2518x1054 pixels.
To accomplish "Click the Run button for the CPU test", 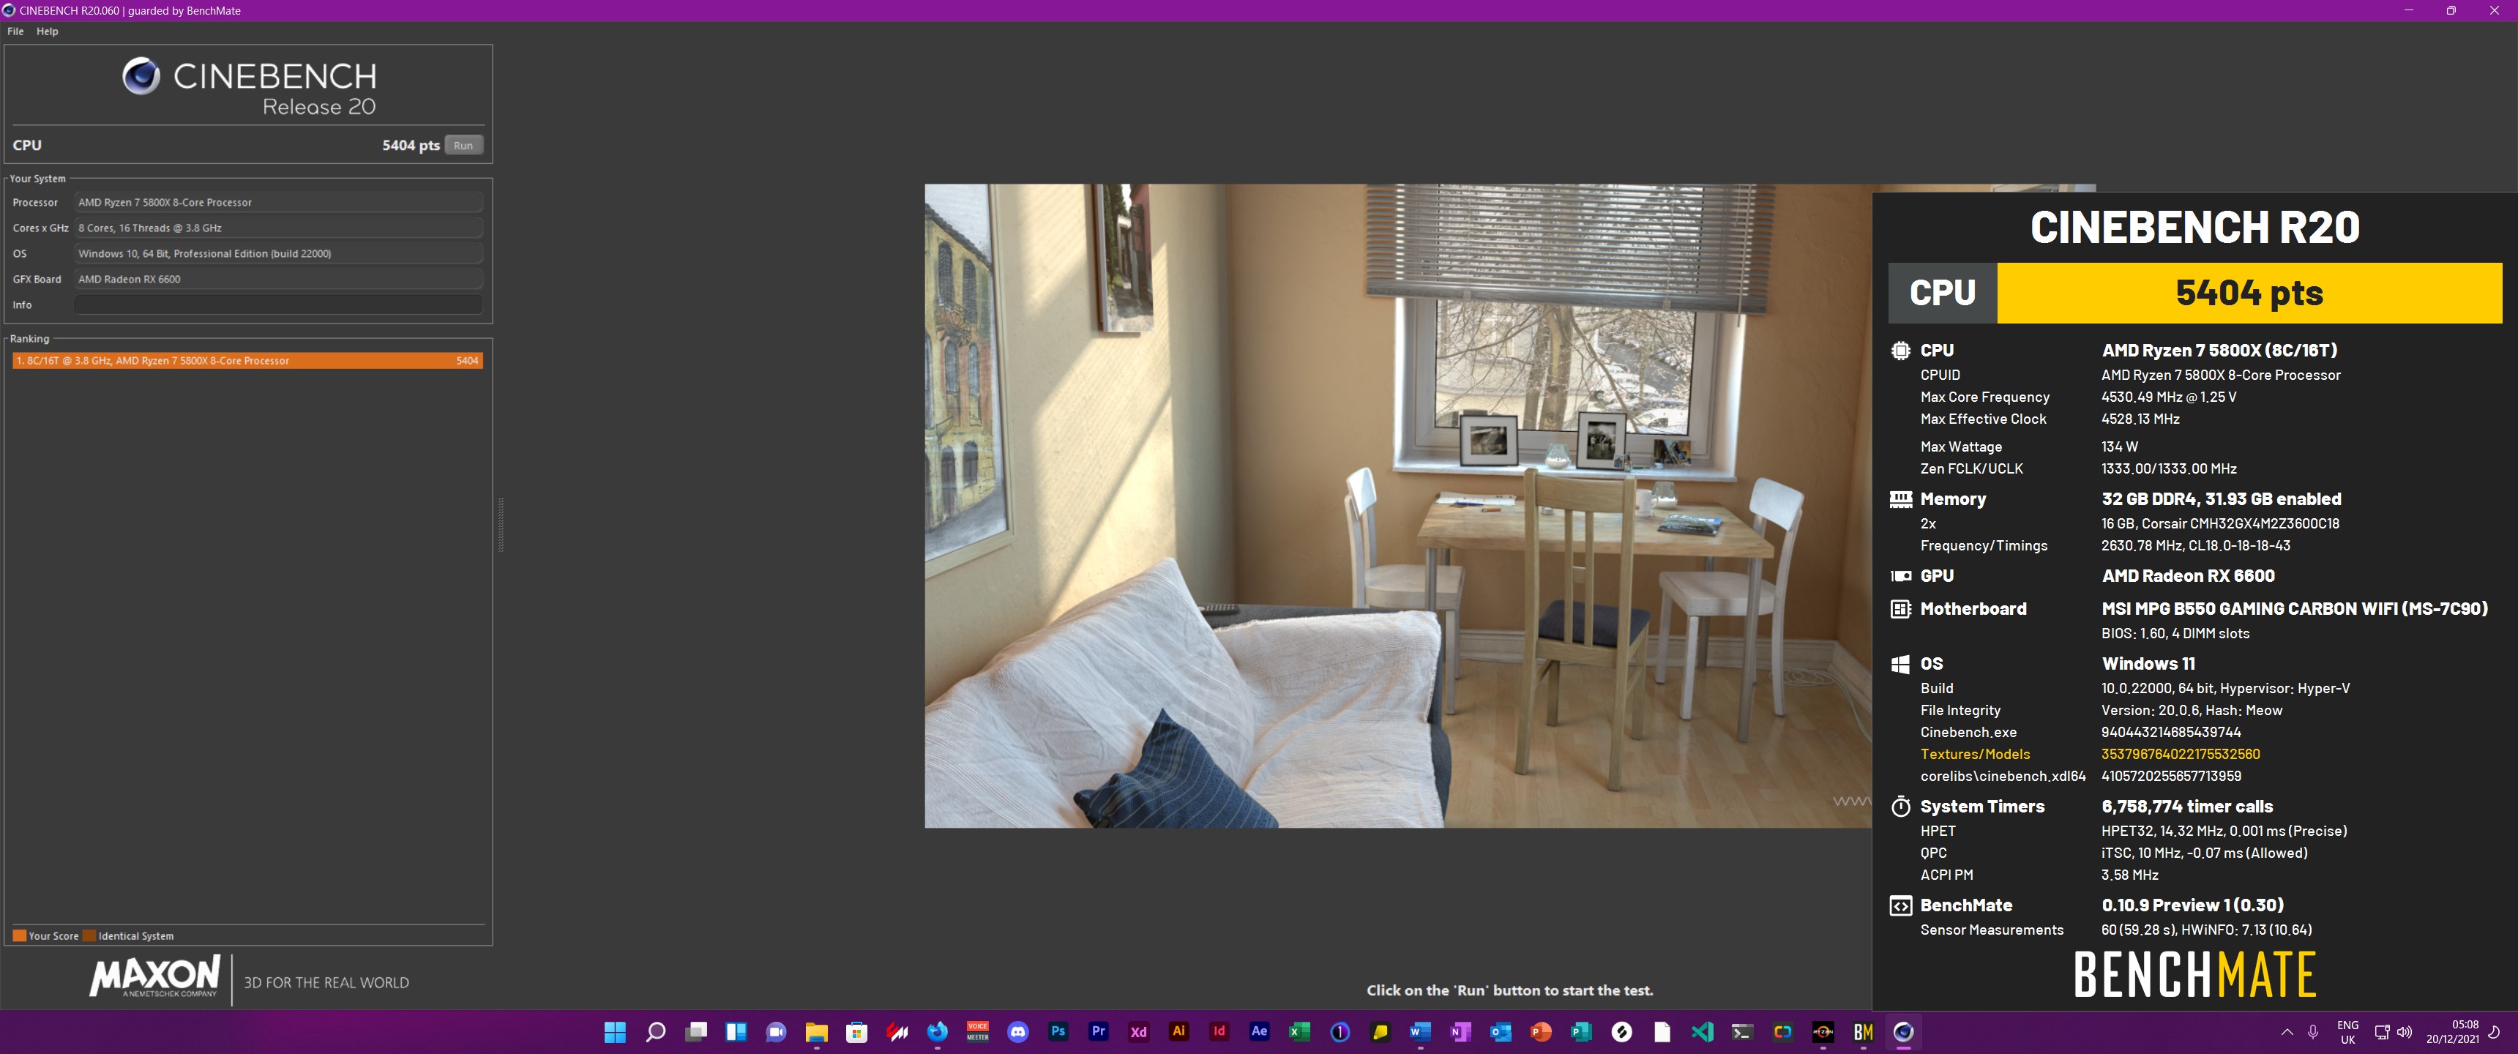I will [463, 145].
